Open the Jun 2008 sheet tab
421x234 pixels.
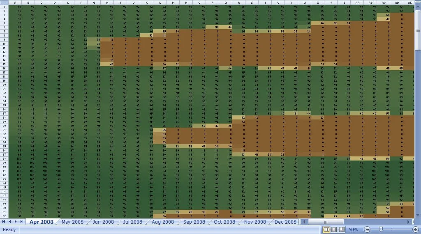(103, 222)
